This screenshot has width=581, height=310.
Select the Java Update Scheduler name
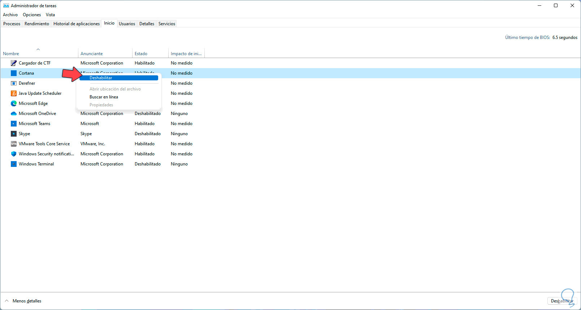click(40, 93)
